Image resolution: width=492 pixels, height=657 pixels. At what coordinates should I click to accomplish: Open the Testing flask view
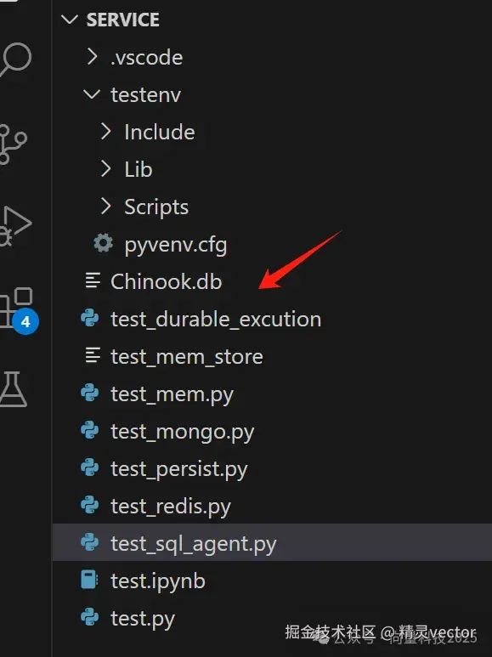[x=13, y=389]
